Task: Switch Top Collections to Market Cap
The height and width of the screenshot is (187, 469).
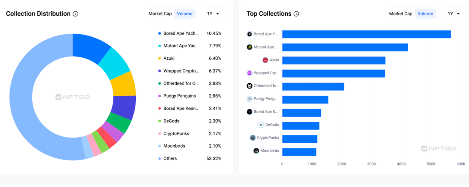Action: pos(400,14)
